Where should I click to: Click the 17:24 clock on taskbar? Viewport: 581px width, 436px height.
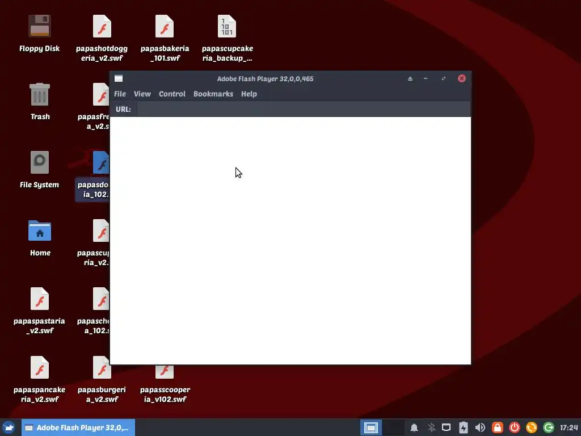569,427
